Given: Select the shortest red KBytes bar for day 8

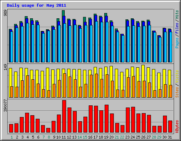Looking at the screenshot, I should 48,130.
